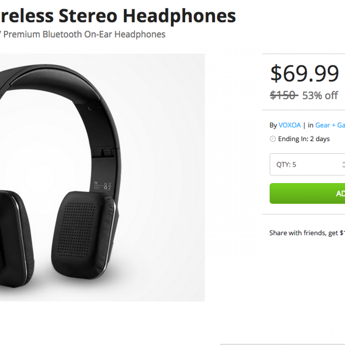Click the Wireless Stereo Headphones title
This screenshot has width=345, height=345.
click(118, 16)
